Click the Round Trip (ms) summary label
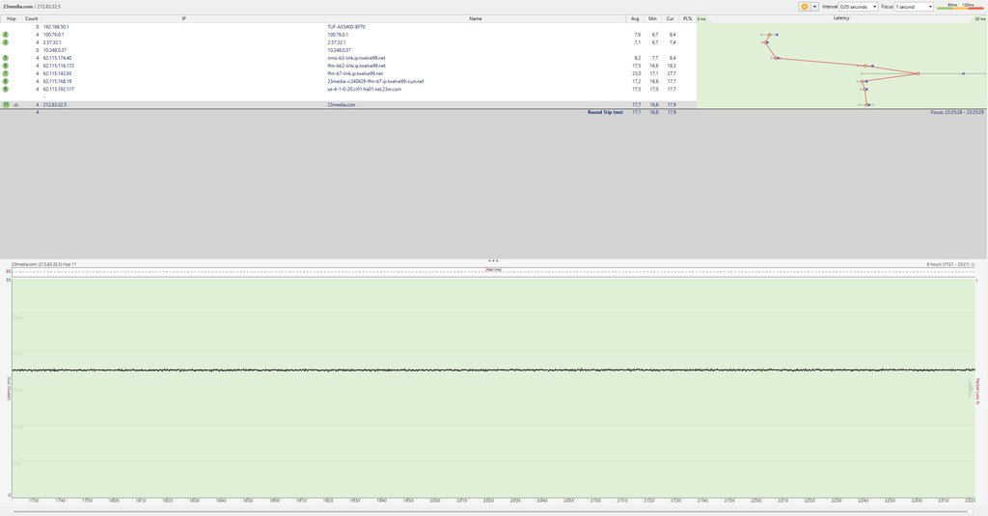The height and width of the screenshot is (516, 988). (x=605, y=112)
